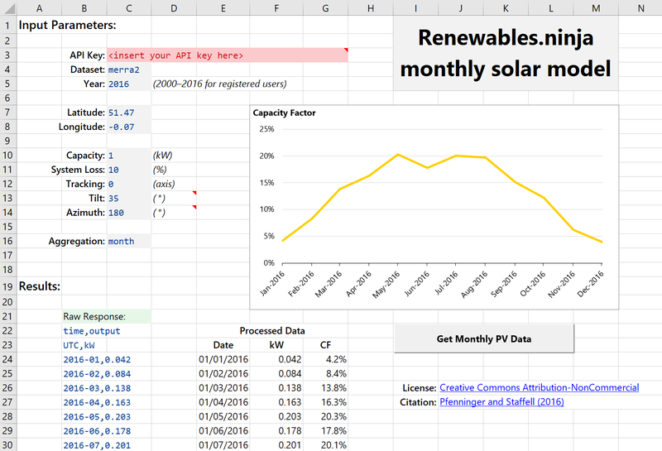Click the Select All corner of the sheet
The image size is (662, 451).
tap(7, 7)
